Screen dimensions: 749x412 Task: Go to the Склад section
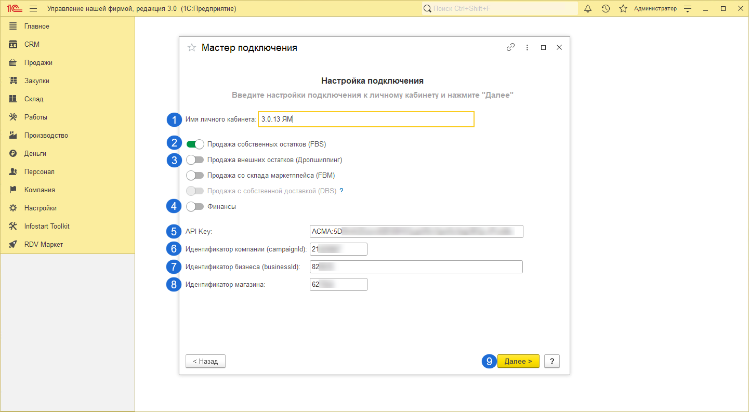pyautogui.click(x=34, y=99)
